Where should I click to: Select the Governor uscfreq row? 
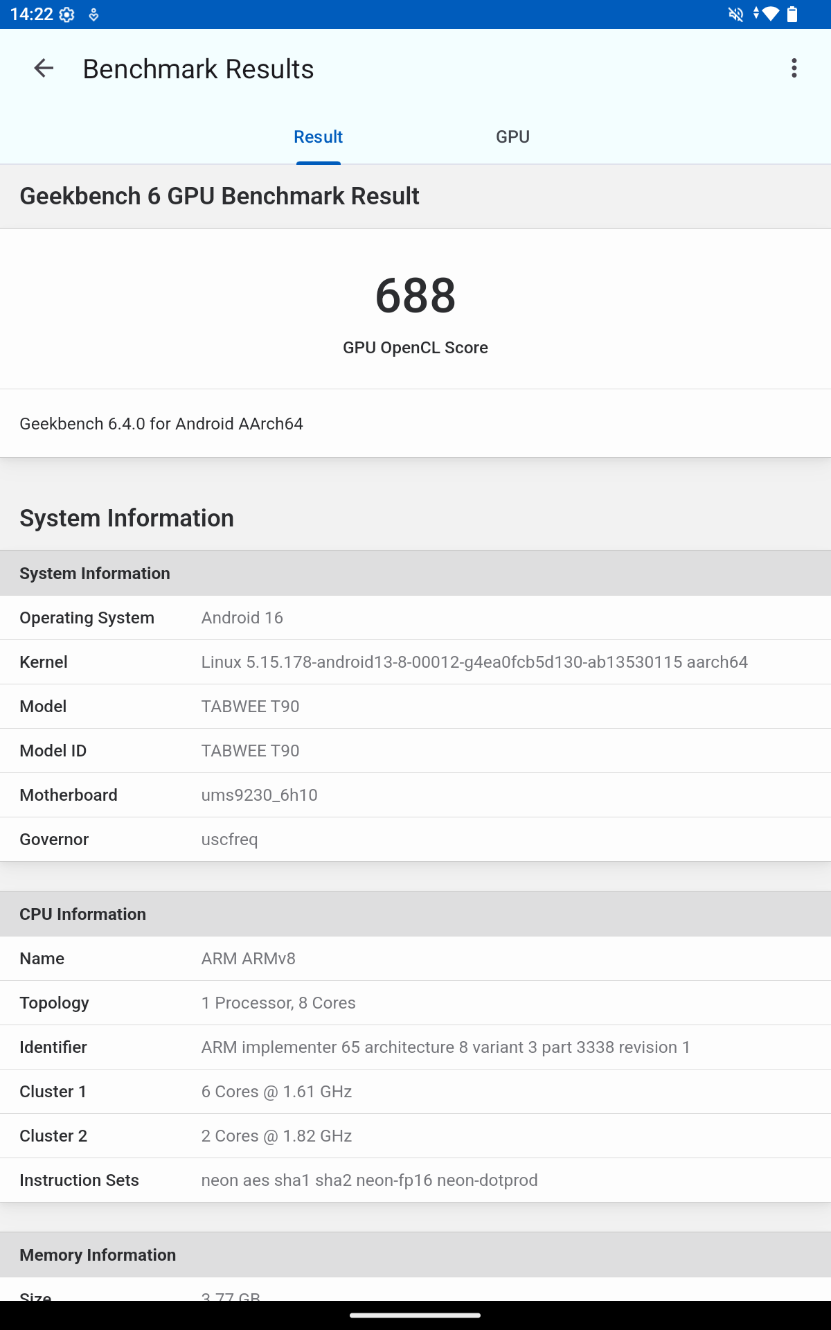point(415,840)
